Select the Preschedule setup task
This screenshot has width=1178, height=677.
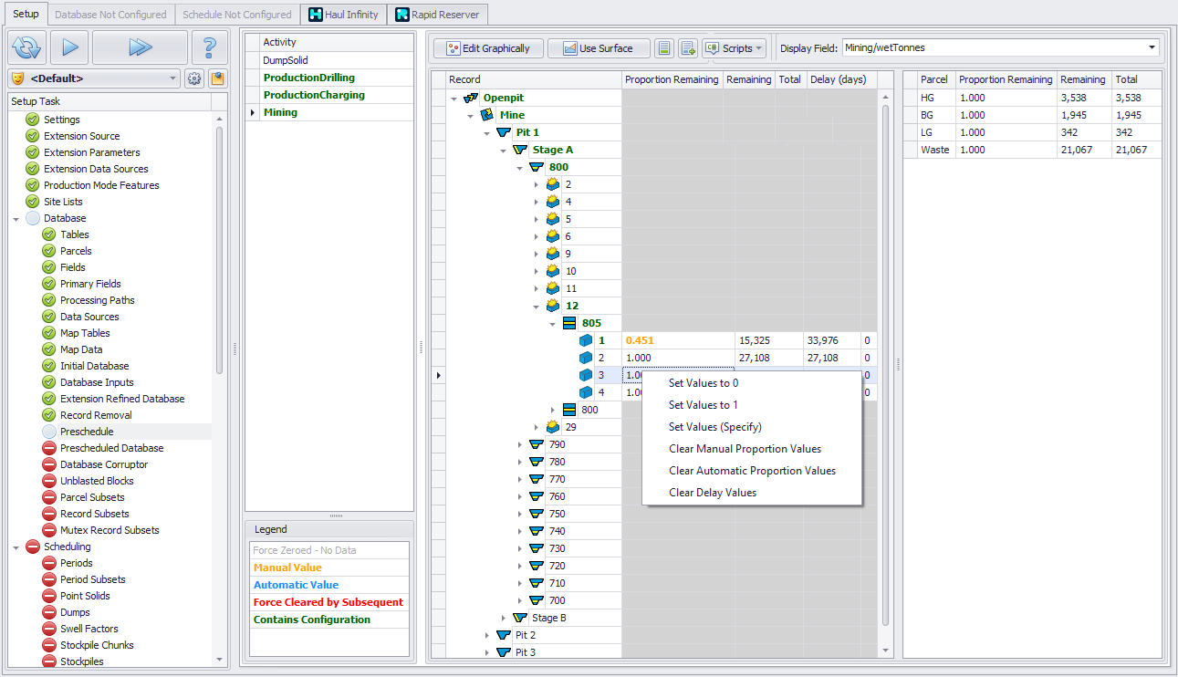click(87, 432)
